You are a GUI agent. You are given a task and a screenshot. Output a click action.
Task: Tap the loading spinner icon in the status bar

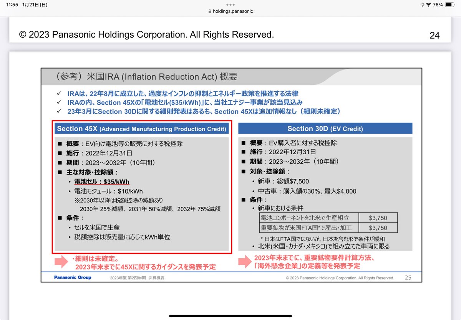click(422, 5)
